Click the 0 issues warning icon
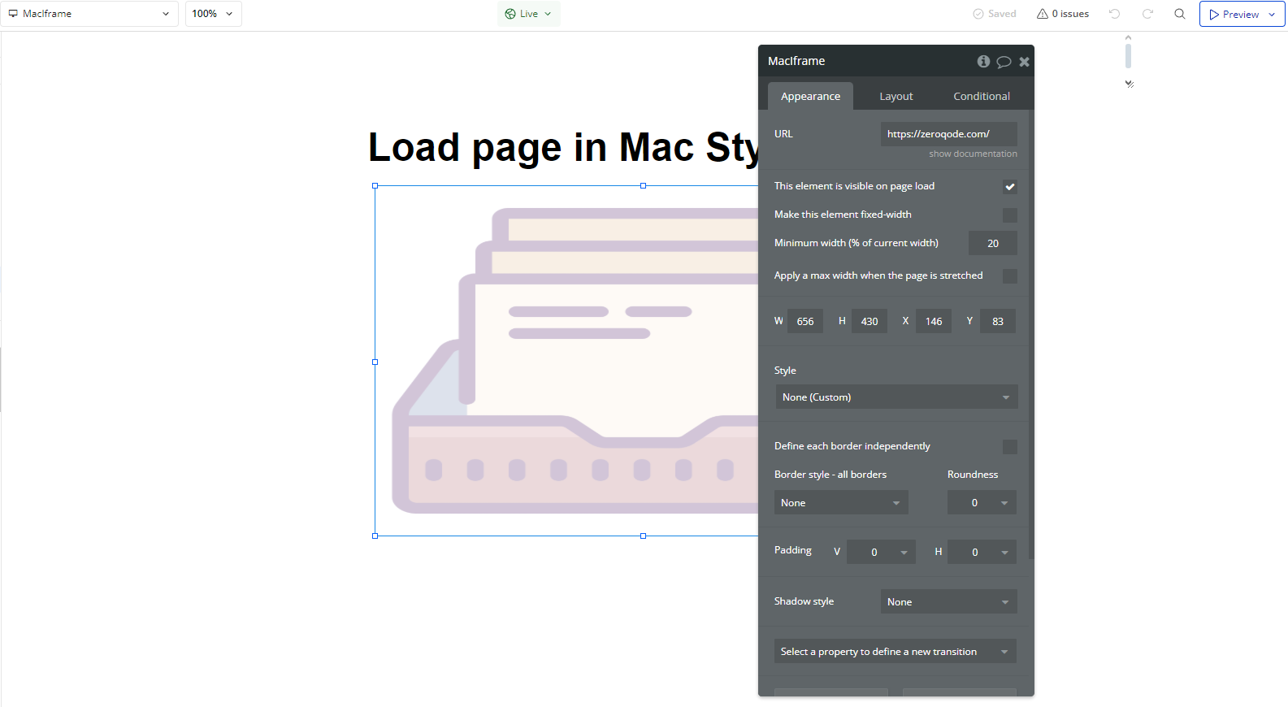 pos(1043,14)
